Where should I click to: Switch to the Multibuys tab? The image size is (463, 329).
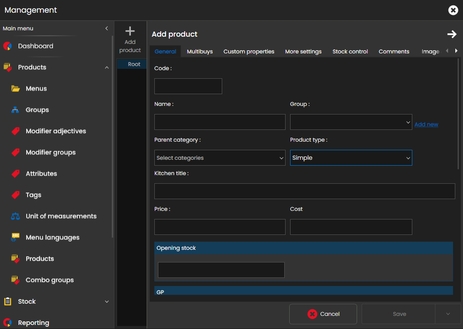click(200, 52)
